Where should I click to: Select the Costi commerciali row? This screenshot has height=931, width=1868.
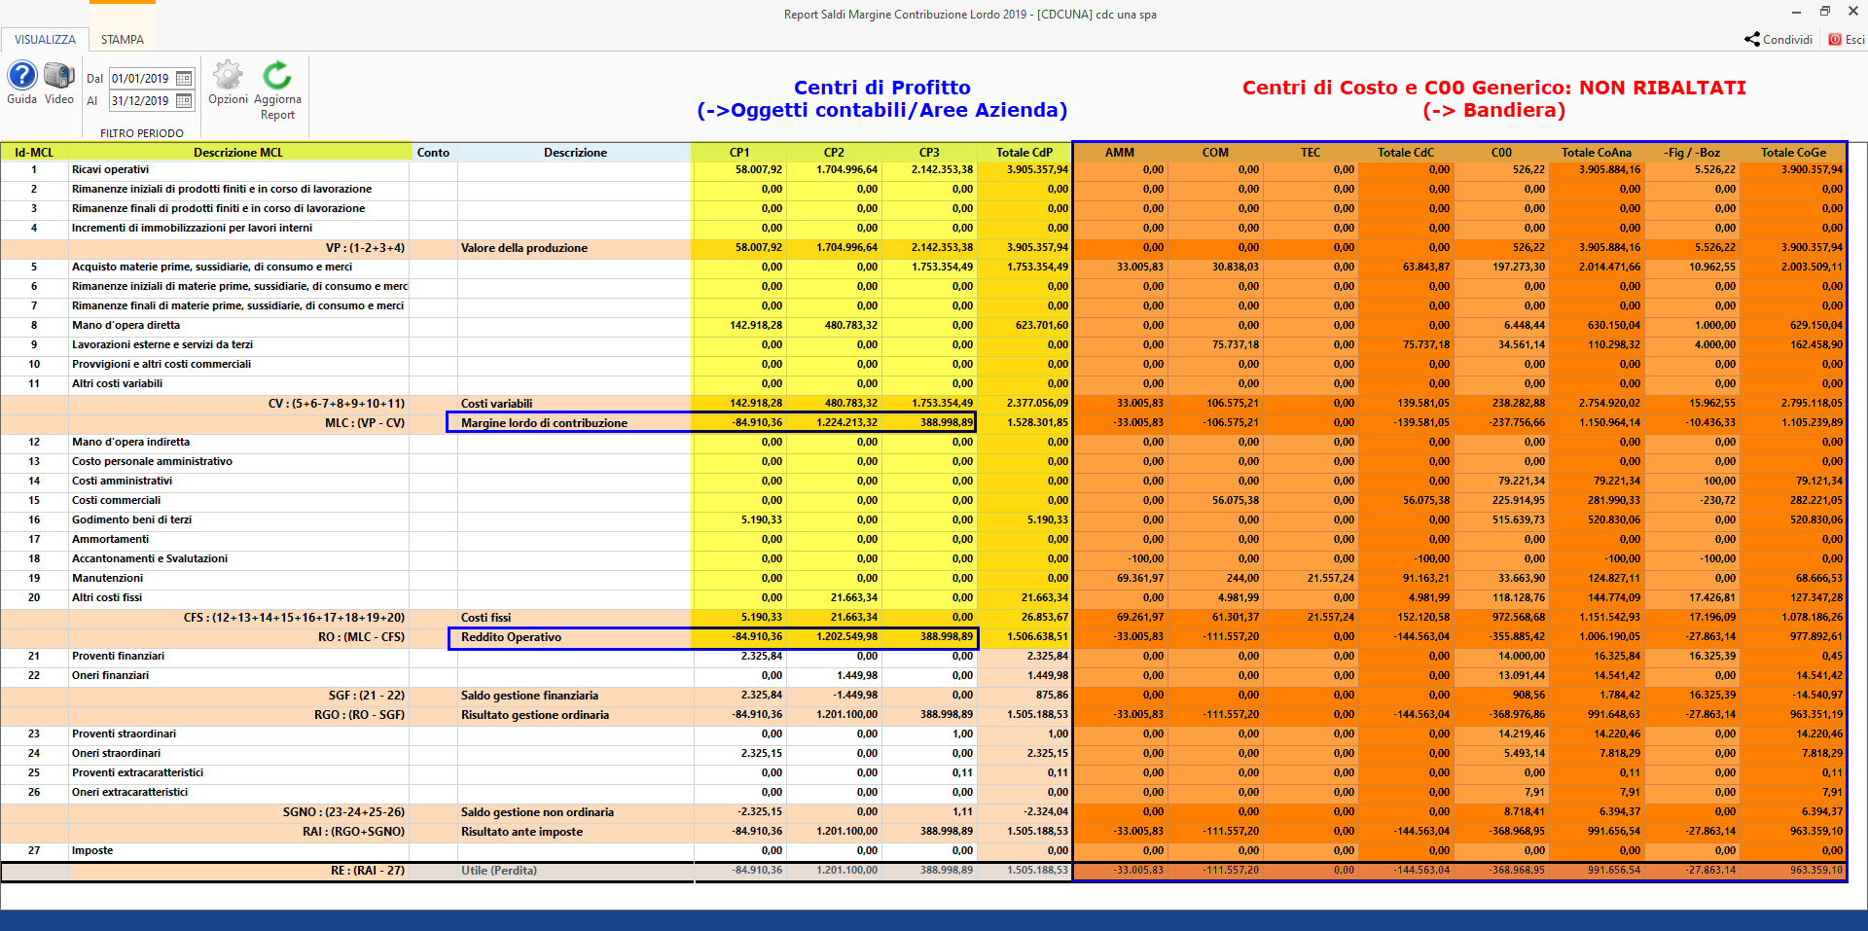click(x=922, y=501)
